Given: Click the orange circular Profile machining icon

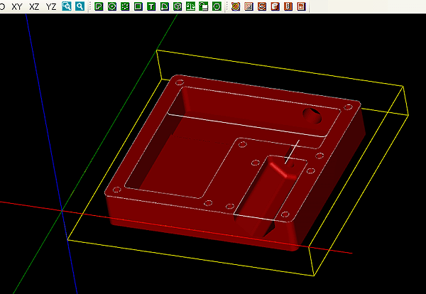Looking at the screenshot, I should point(236,6).
